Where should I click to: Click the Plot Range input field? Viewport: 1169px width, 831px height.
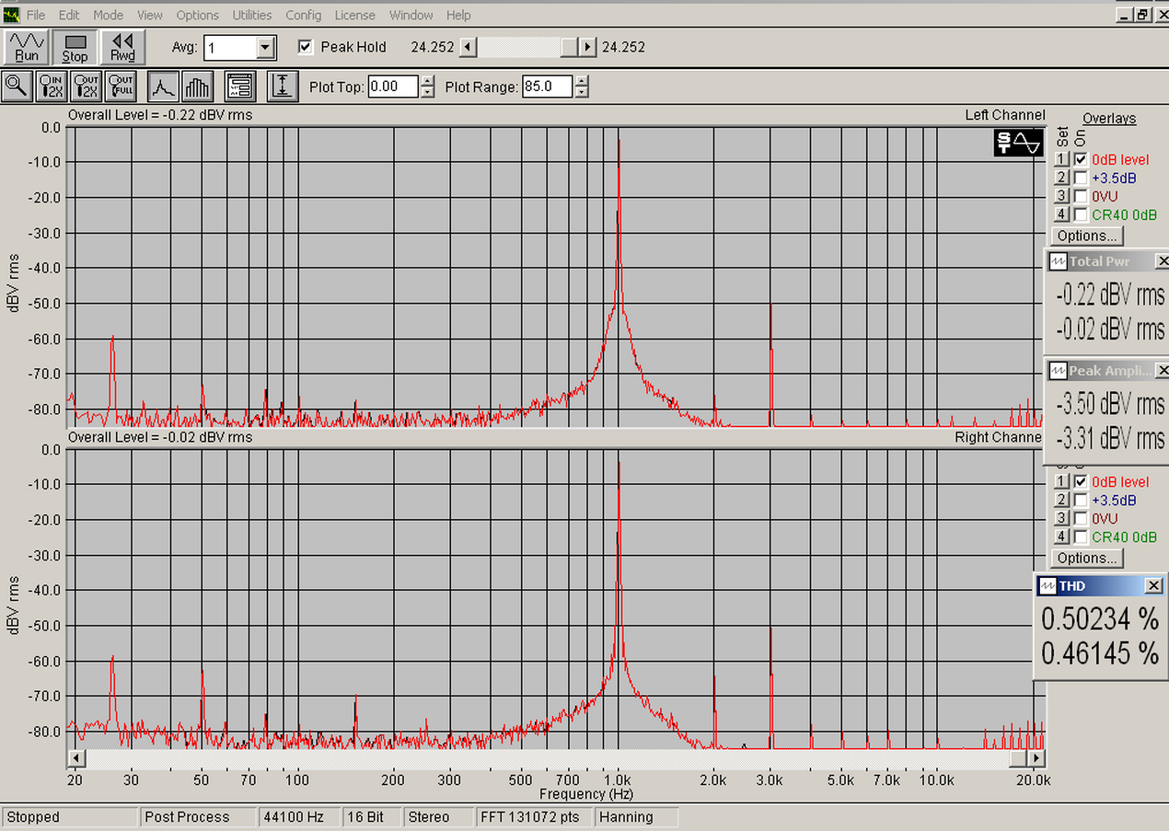point(548,87)
